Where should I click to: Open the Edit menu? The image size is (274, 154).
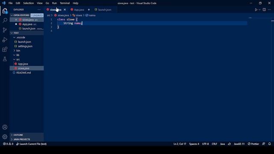click(x=18, y=3)
